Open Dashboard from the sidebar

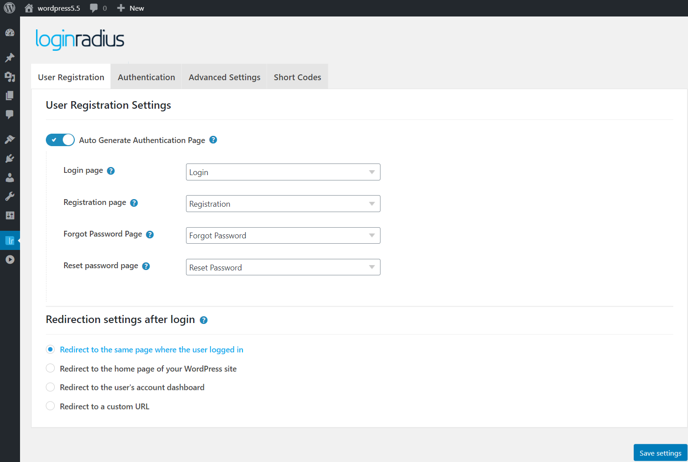pyautogui.click(x=10, y=33)
